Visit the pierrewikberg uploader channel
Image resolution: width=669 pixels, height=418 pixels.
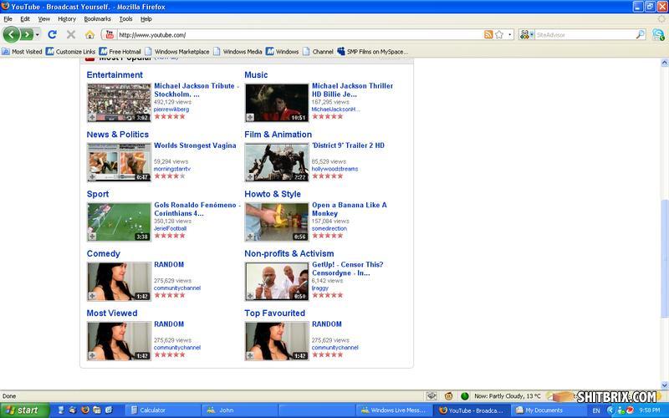[x=171, y=110]
